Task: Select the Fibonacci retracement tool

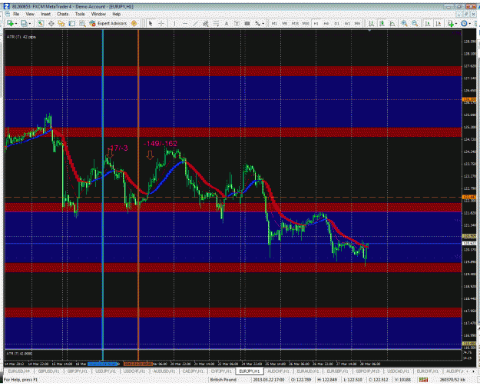Action: [x=216, y=23]
